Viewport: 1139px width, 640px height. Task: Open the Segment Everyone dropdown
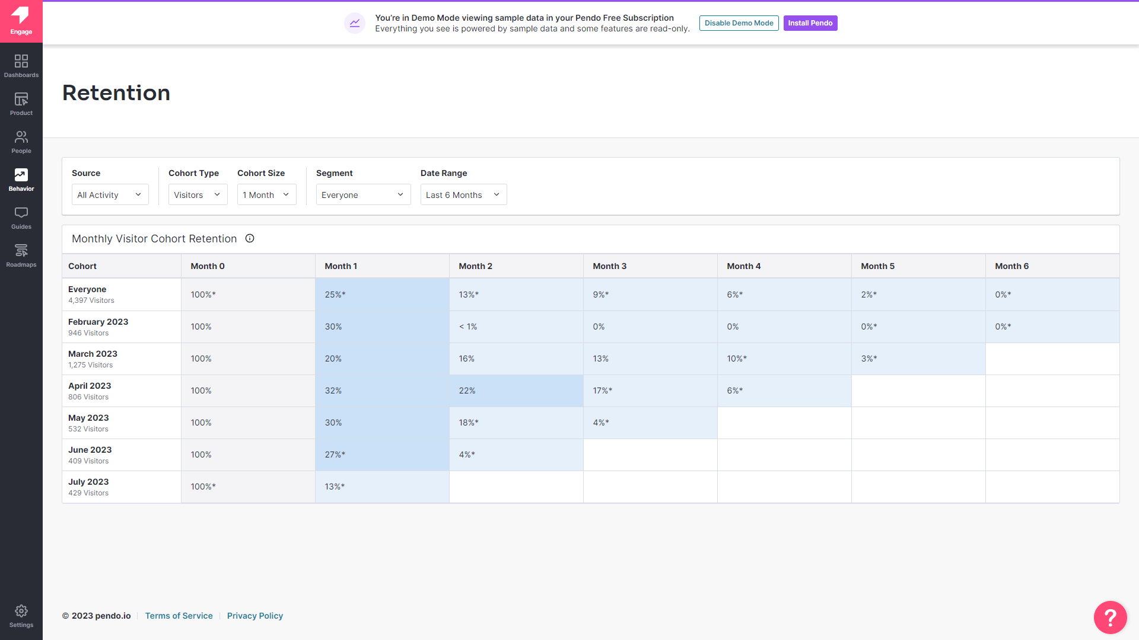(363, 194)
